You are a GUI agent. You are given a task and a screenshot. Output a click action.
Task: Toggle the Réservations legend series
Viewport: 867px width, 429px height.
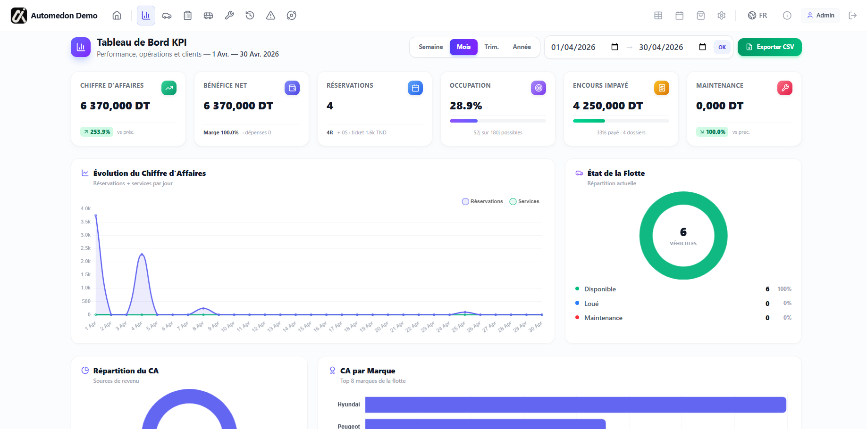[x=482, y=201]
